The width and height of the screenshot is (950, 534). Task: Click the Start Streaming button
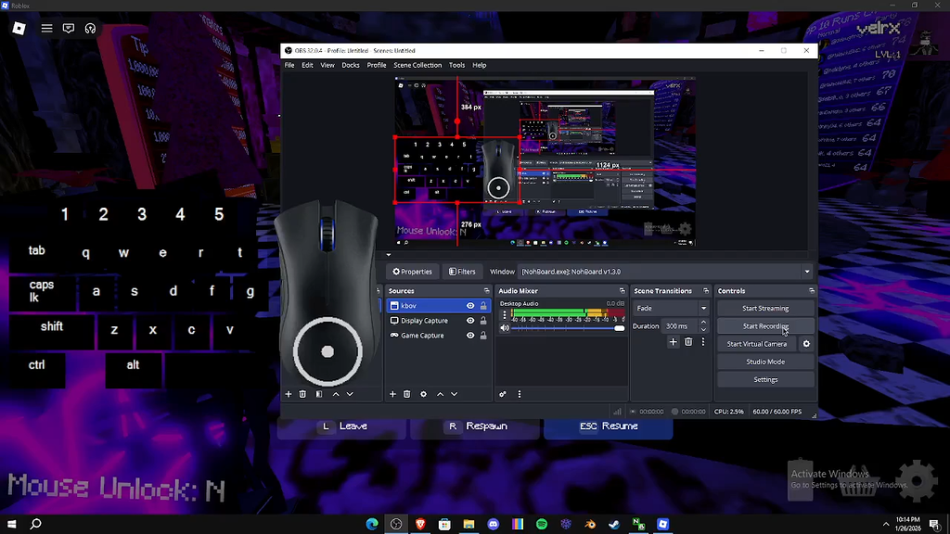pos(765,309)
